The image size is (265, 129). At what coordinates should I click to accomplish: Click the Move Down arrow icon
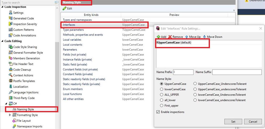204,37
